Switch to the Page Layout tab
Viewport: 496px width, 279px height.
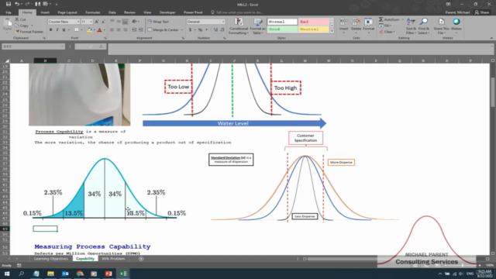coord(67,12)
